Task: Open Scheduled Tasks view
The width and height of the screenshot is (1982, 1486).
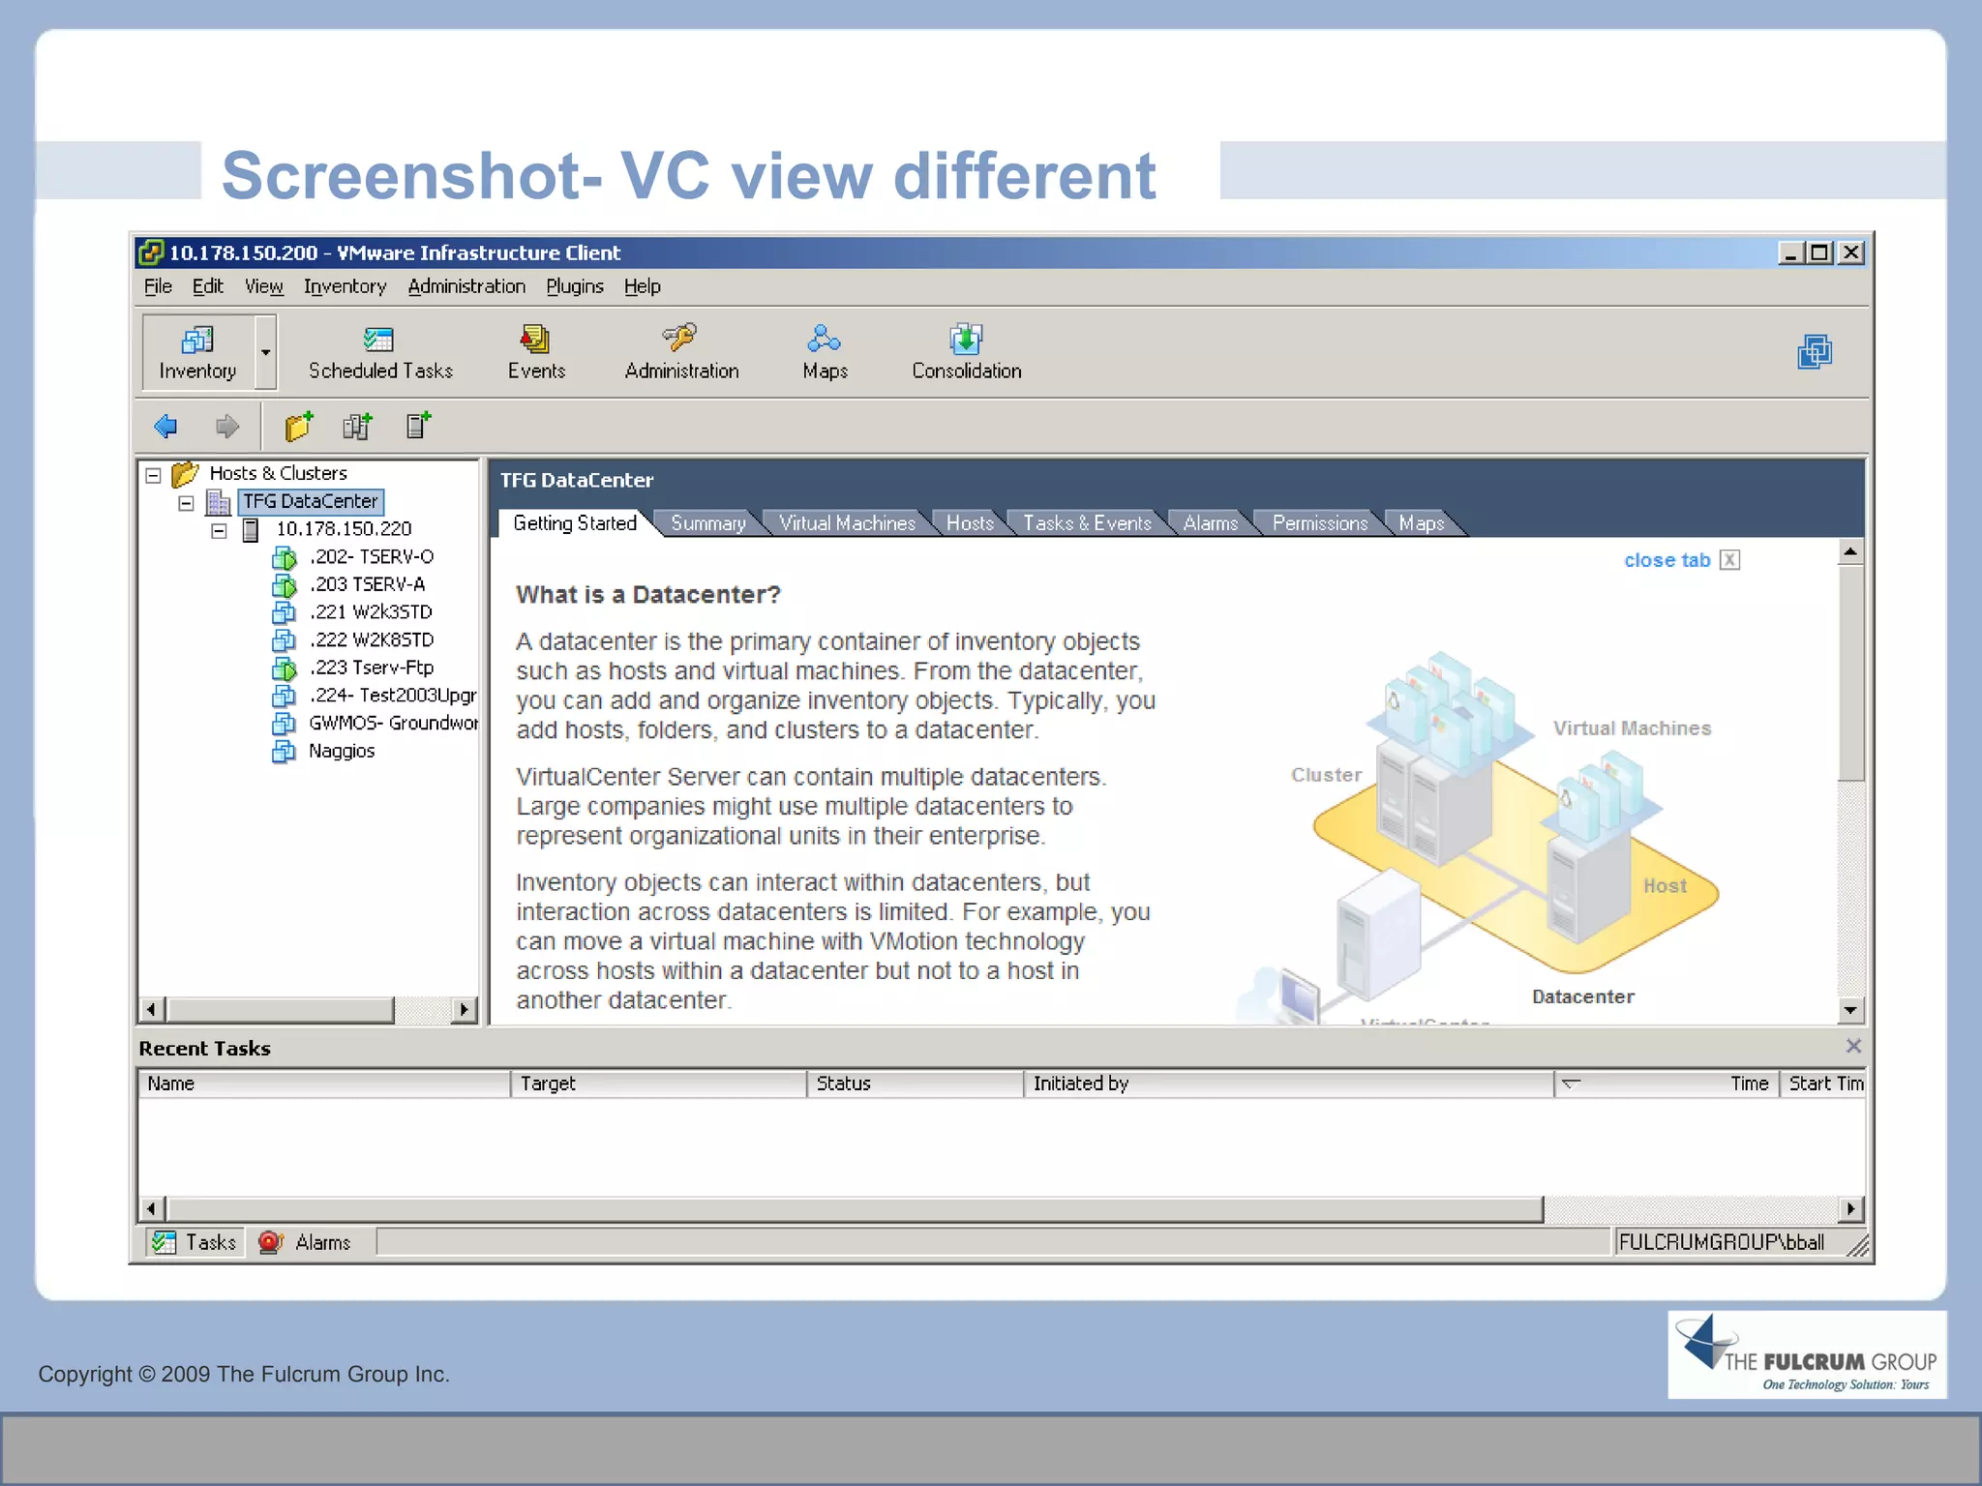Action: [x=380, y=352]
